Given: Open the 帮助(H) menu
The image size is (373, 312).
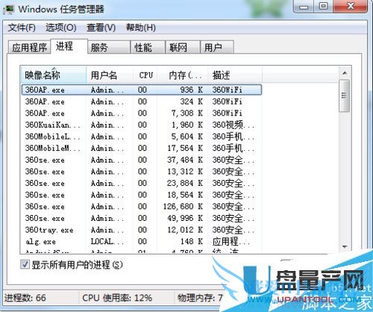Looking at the screenshot, I should pos(141,28).
